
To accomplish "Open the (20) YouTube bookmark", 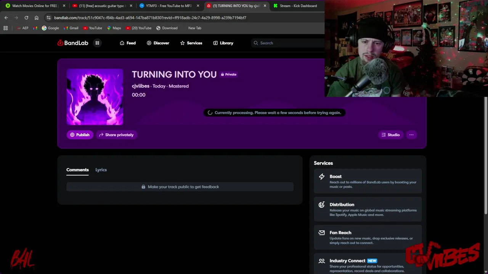I will tap(138, 28).
